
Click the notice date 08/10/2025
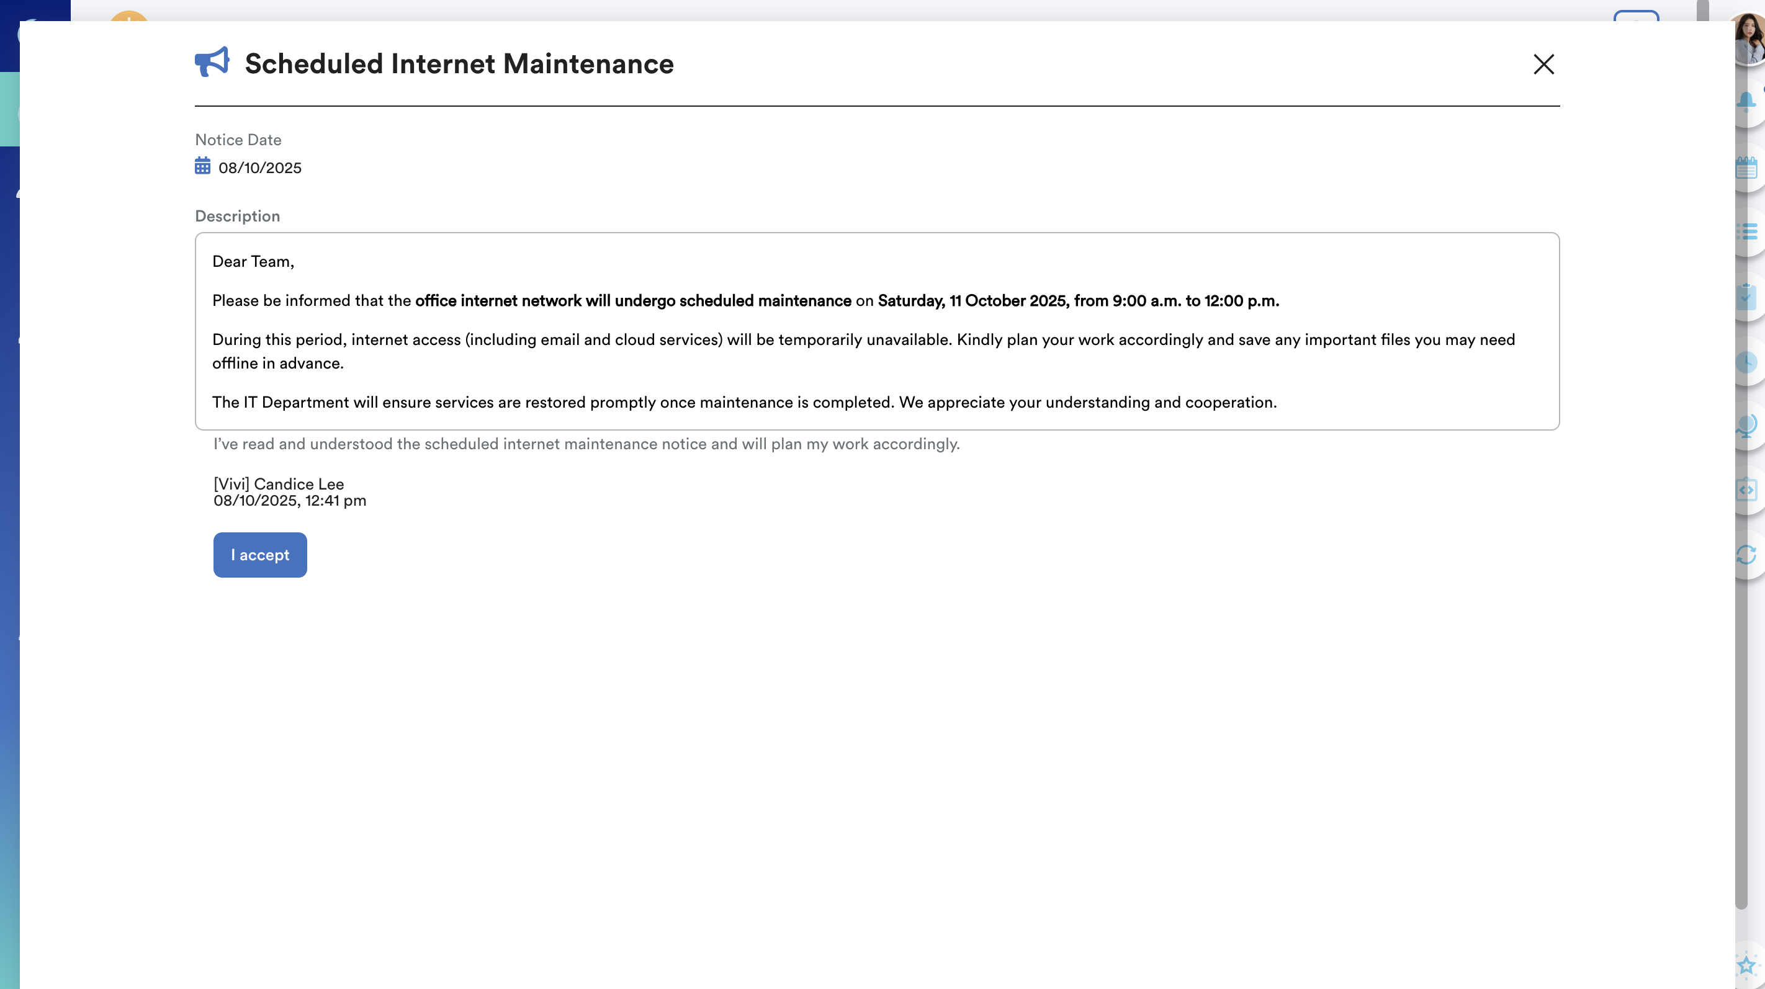(259, 168)
